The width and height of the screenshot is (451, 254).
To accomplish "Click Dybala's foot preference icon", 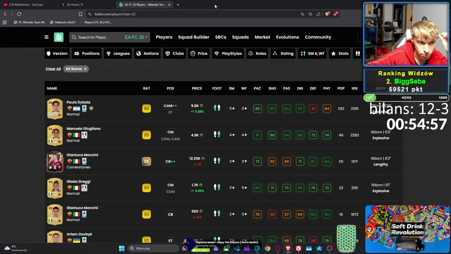I will click(x=217, y=108).
